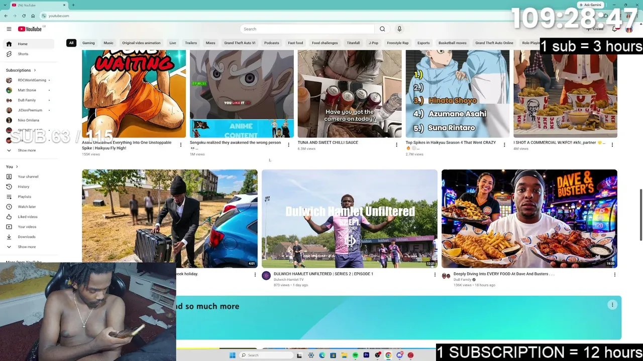643x361 pixels.
Task: Expand the Subscriptions section chevron
Action: [35, 70]
